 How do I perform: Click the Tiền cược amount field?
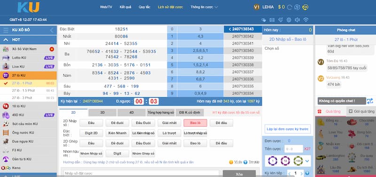293,149
